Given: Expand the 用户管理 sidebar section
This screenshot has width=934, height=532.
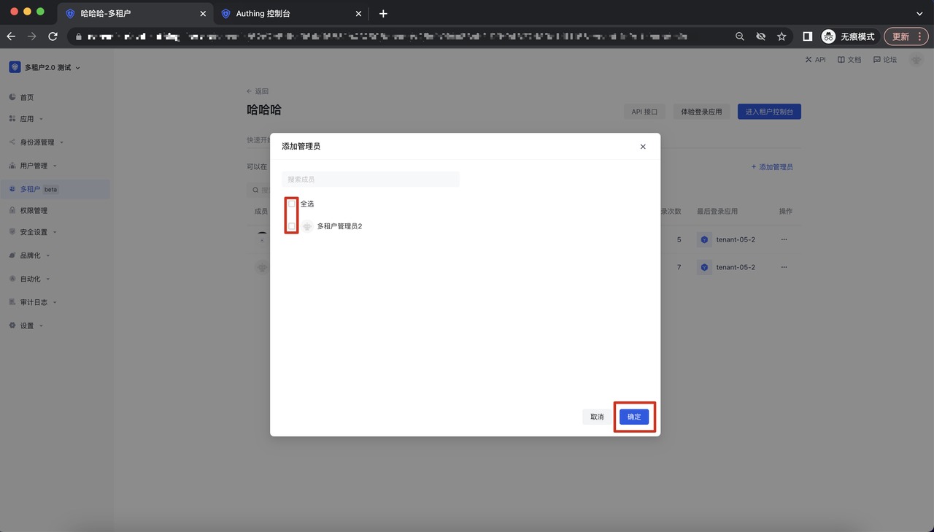Looking at the screenshot, I should coord(34,166).
